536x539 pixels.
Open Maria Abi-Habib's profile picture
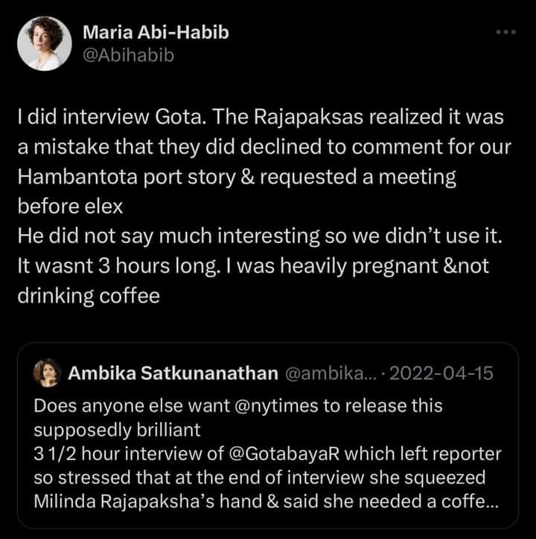coord(45,44)
